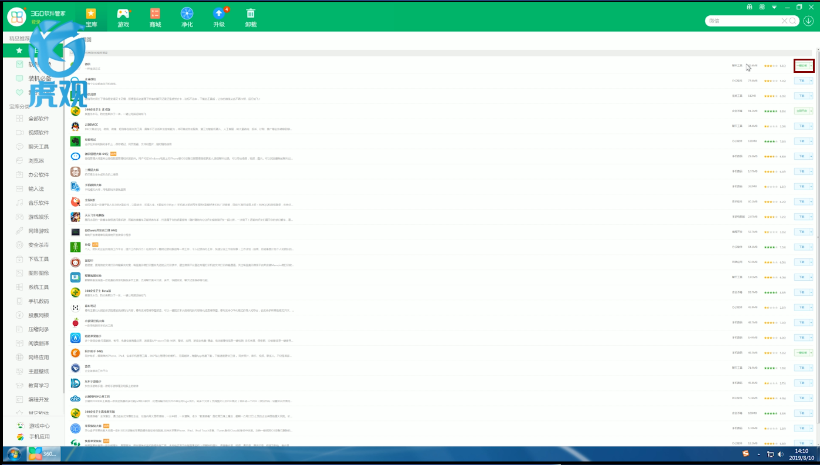This screenshot has width=820, height=465.
Task: Open the 净化 cleanup tab
Action: point(187,18)
